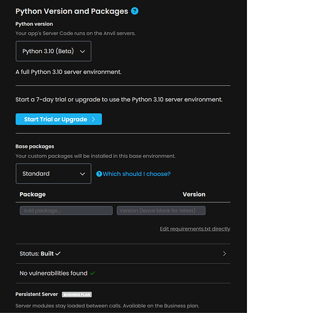
Task: Click the No vulnerabilities found row
Action: tap(123, 273)
